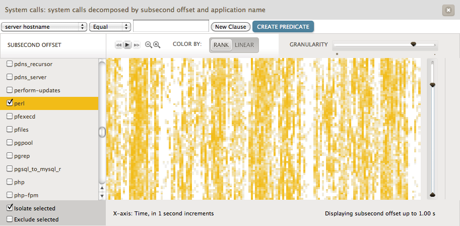The image size is (460, 226).
Task: Enable the Exclude selected option
Action: click(x=10, y=219)
